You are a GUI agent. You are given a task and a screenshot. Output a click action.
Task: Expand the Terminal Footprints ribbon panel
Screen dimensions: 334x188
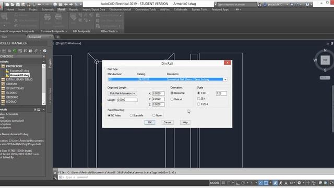tap(54, 31)
